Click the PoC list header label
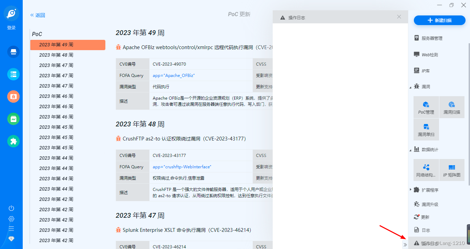Image resolution: width=470 pixels, height=249 pixels. coord(37,34)
